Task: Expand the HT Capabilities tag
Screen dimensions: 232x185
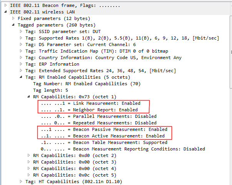Action: pos(21,182)
